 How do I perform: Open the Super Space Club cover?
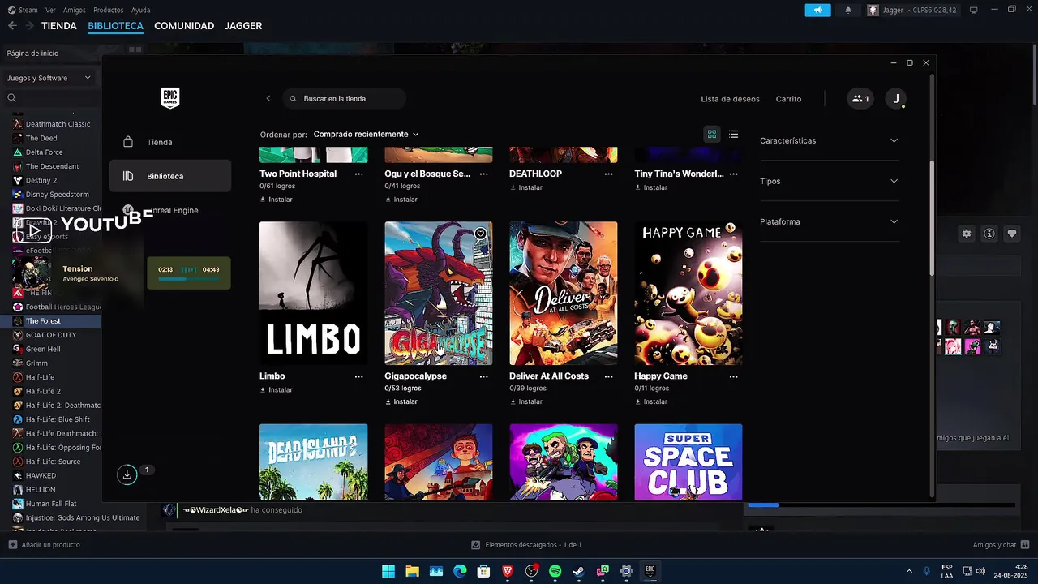click(688, 462)
